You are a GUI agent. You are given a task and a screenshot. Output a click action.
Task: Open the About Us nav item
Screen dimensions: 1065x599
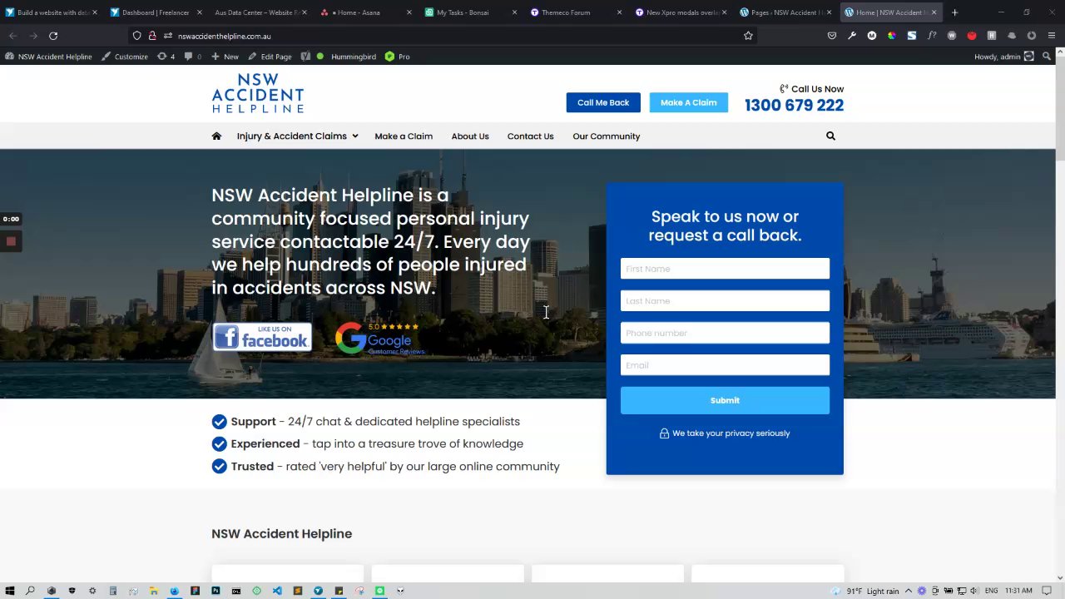point(470,136)
